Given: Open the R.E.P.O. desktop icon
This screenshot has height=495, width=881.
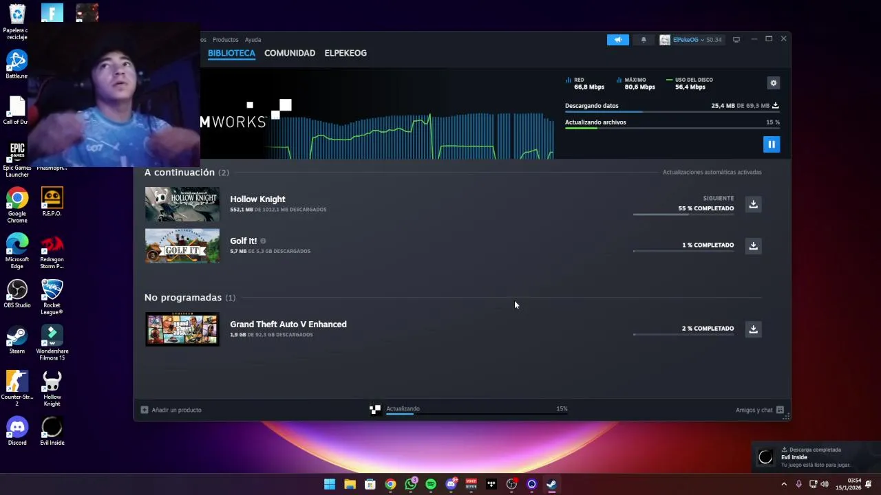Looking at the screenshot, I should 52,202.
